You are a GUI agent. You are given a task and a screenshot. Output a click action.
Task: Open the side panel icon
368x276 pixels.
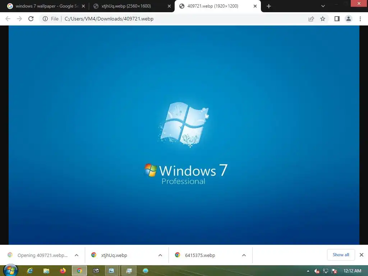coord(337,19)
